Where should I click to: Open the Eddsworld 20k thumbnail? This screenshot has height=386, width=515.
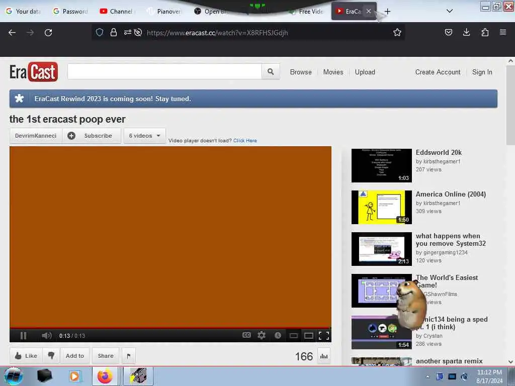click(381, 165)
